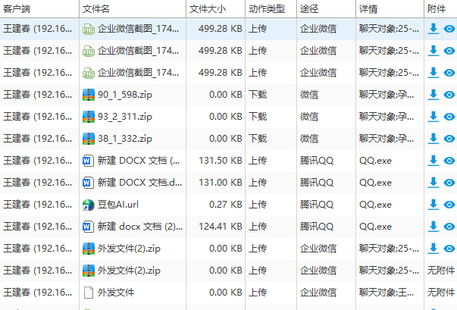Click the globe shortcut icon of 豆包AI.url
This screenshot has height=310, width=457.
point(89,205)
